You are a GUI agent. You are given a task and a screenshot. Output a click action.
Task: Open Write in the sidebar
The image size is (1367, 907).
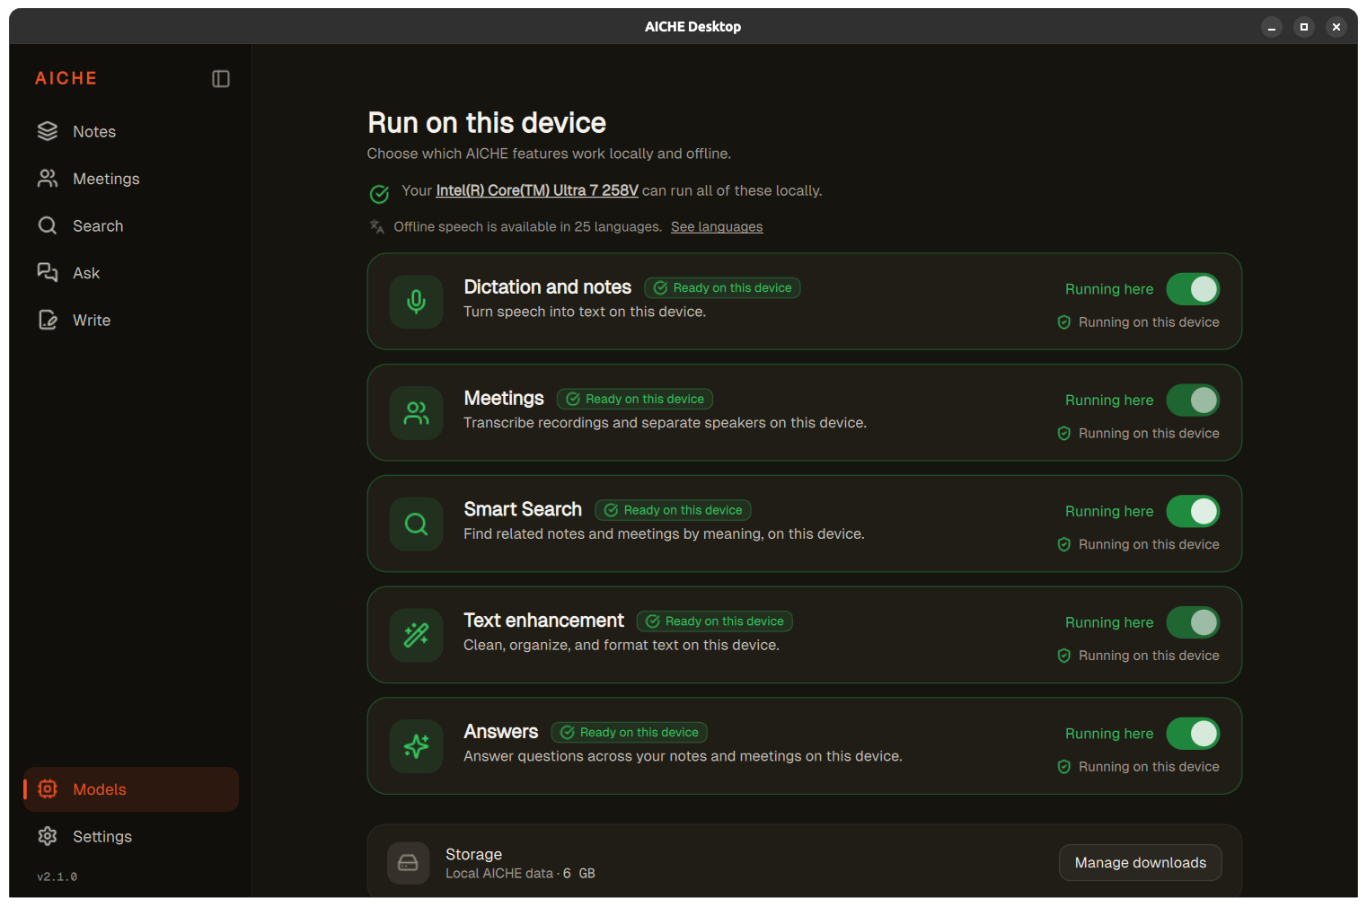click(x=131, y=320)
